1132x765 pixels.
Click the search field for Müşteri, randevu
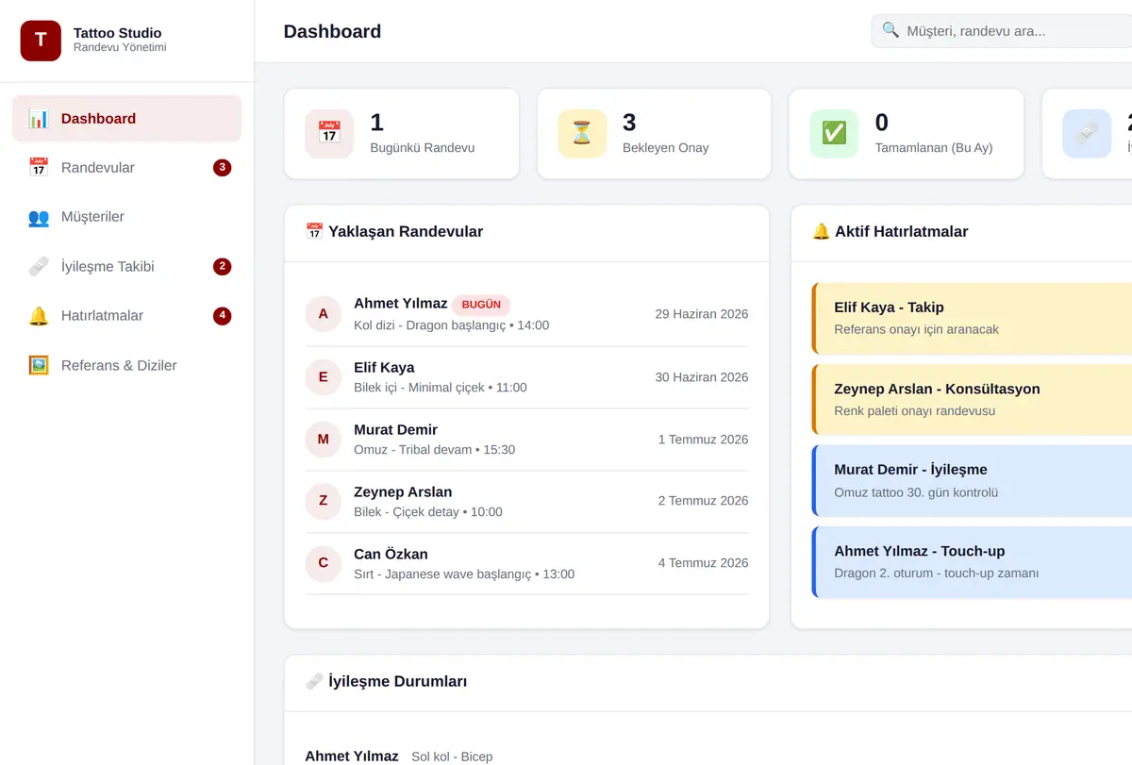[x=1001, y=31]
